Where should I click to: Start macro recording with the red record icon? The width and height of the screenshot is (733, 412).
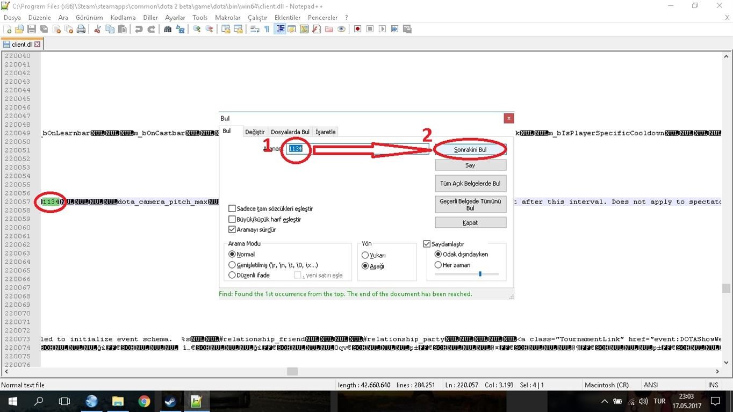coord(358,29)
